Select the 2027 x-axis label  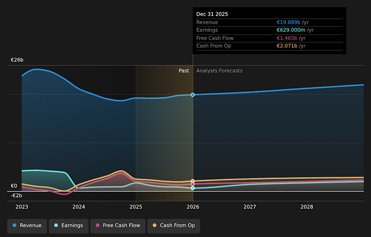(x=250, y=207)
